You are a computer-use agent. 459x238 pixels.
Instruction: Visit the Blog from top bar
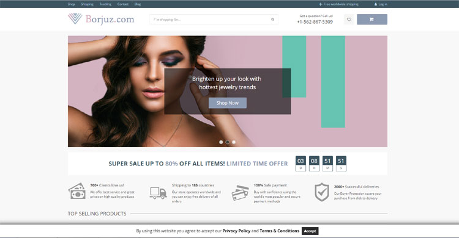tap(137, 4)
